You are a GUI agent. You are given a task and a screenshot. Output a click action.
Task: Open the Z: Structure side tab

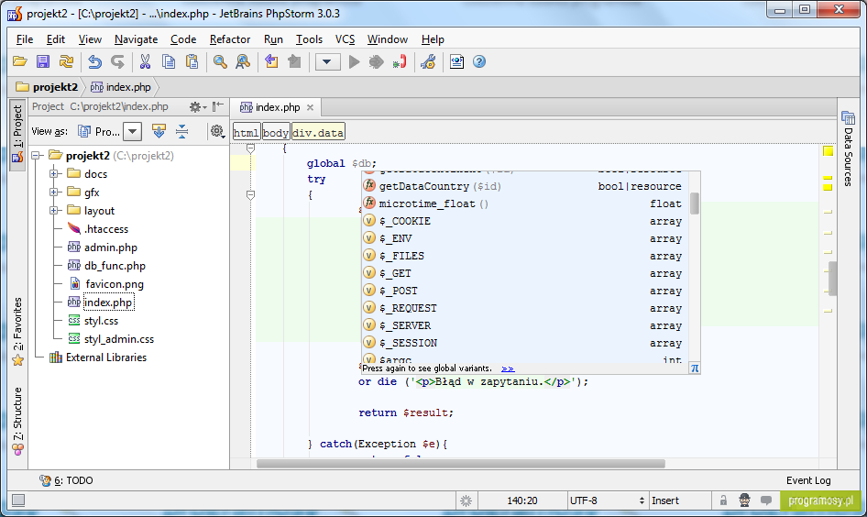click(17, 422)
